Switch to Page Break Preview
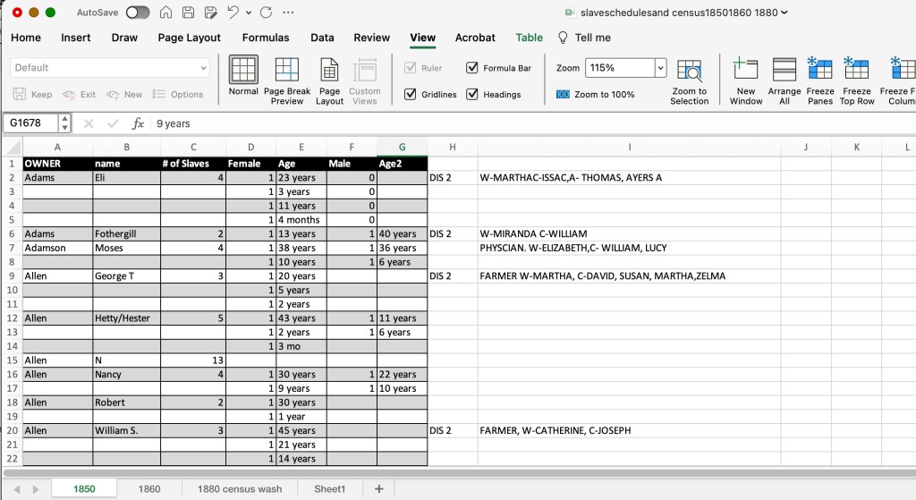Viewport: 916px width, 500px height. [x=287, y=71]
